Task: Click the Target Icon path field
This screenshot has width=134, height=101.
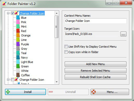Action: click(x=92, y=34)
